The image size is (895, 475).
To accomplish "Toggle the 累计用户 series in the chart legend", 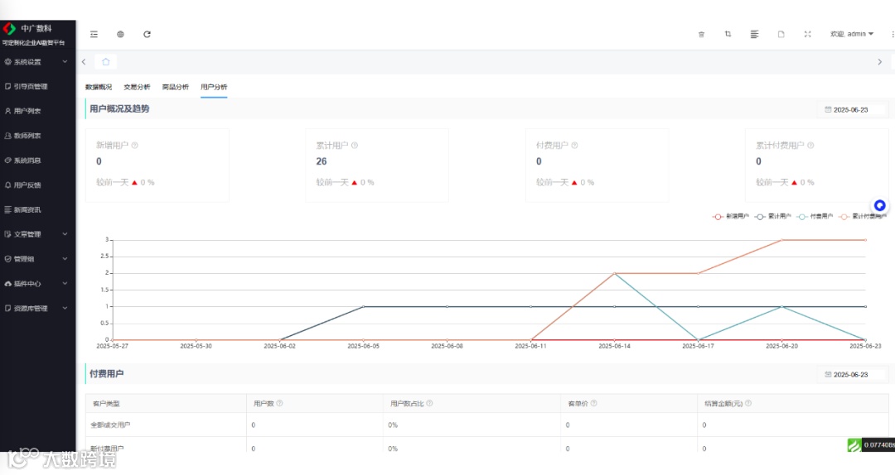I will 773,217.
